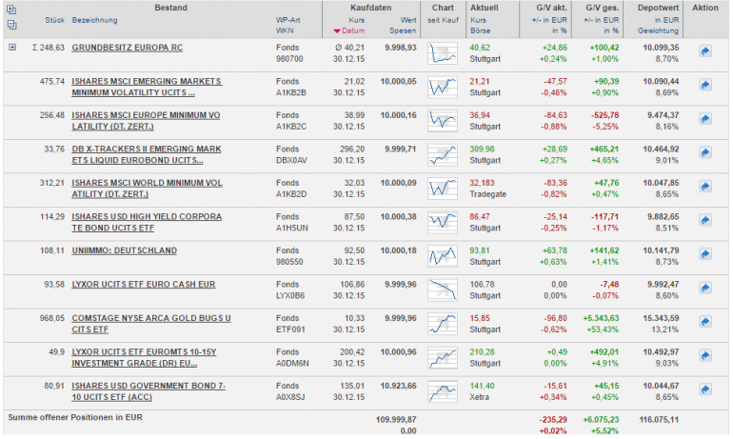This screenshot has width=733, height=439.
Task: Click action arrow for COMSTAGE NYSE ARCA GOLD BUGS
Action: click(705, 322)
